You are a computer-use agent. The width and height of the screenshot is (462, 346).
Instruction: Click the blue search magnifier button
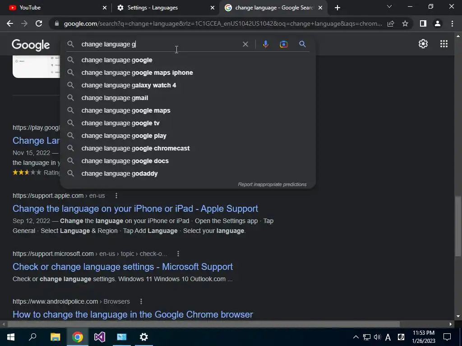click(x=302, y=44)
